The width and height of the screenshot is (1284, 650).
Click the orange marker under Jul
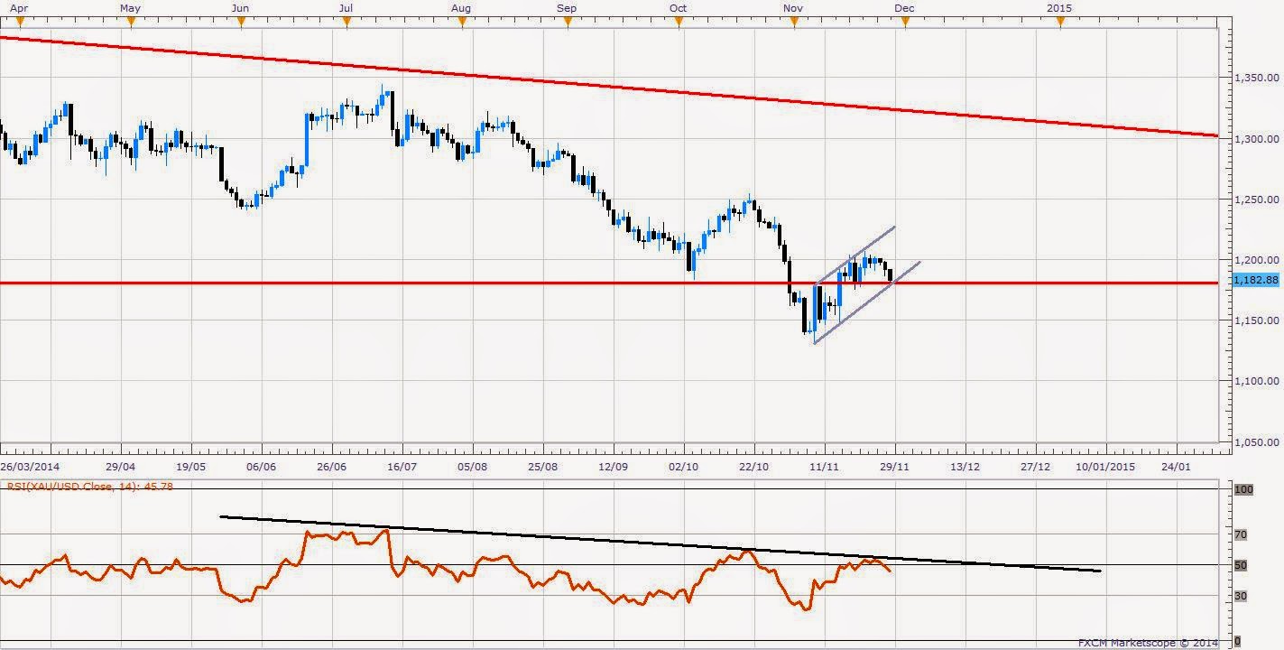click(346, 23)
